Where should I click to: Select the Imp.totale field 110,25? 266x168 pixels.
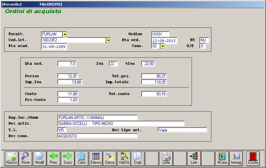154,82
